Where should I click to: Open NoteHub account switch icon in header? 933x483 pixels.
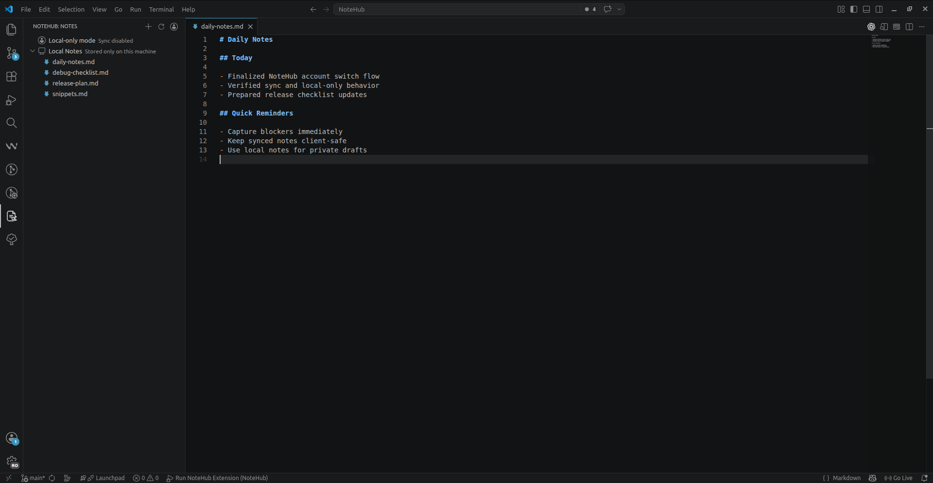pos(174,27)
